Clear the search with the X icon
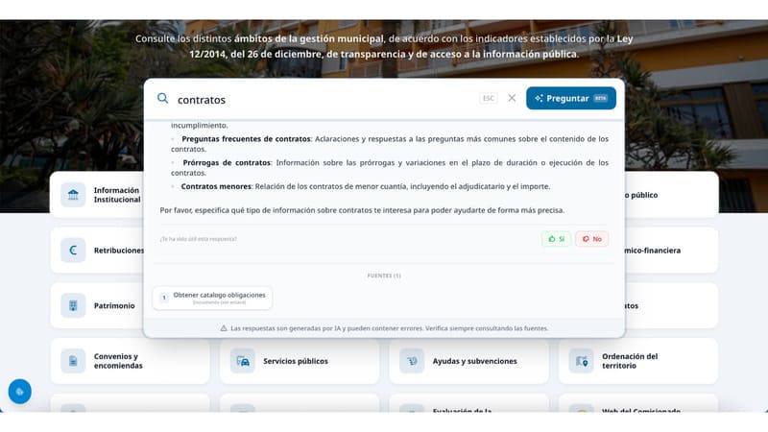This screenshot has width=768, height=432. coord(512,98)
